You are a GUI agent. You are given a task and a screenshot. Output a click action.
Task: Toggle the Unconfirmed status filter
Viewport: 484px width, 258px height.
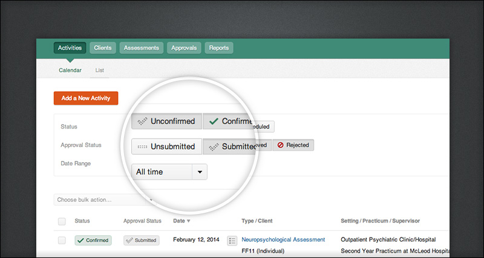point(167,121)
